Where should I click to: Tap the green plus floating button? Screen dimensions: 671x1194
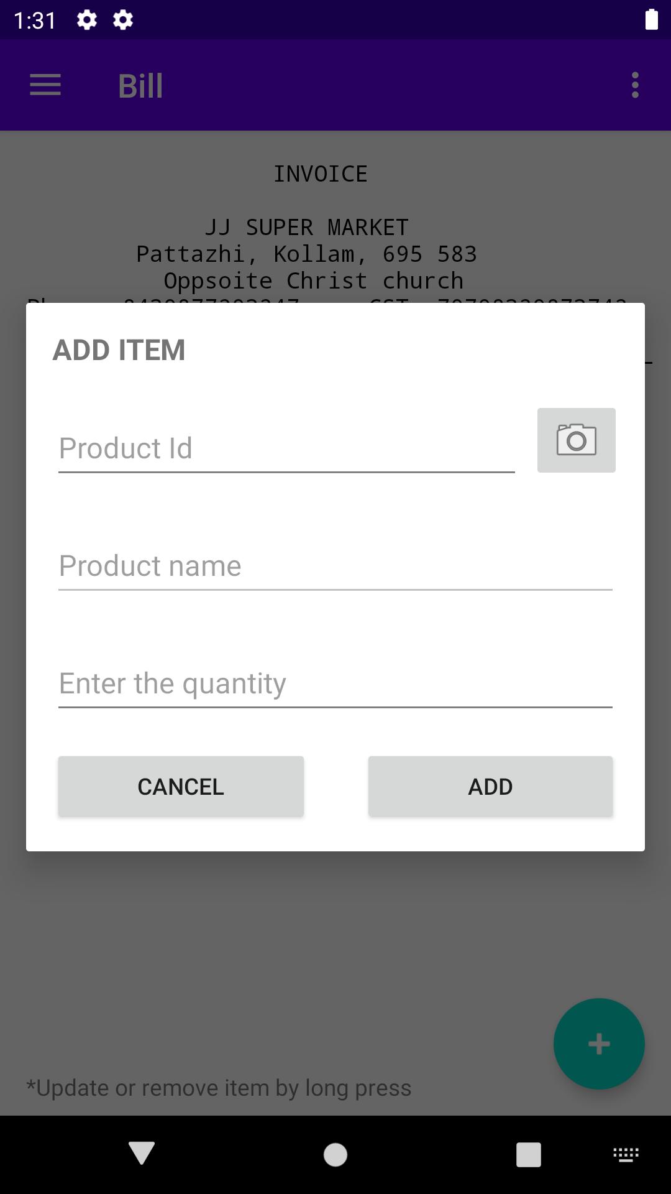tap(598, 1044)
